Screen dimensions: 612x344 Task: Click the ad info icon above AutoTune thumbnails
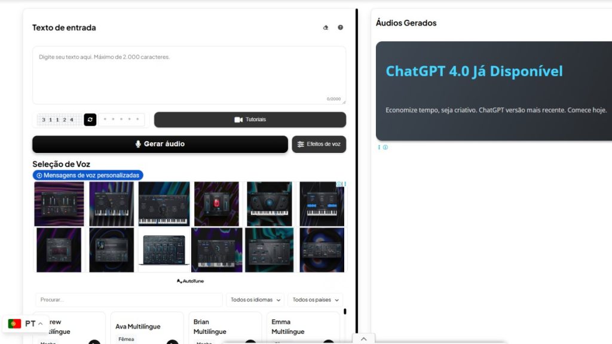[x=339, y=185]
